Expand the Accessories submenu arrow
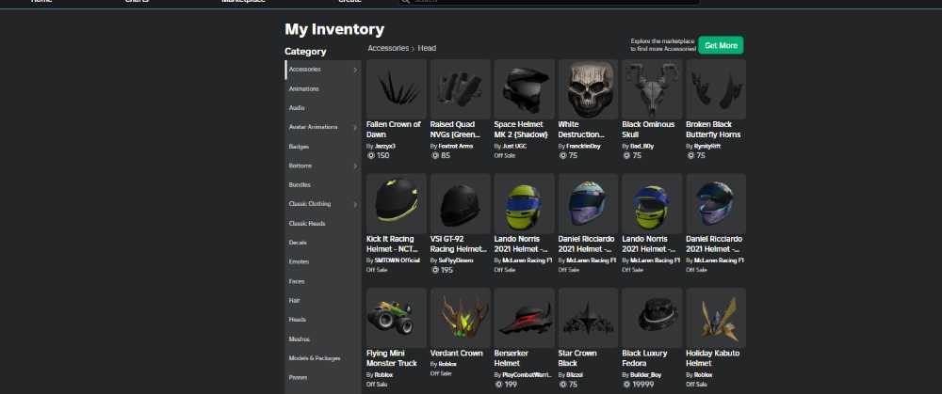The width and height of the screenshot is (942, 394). (355, 71)
